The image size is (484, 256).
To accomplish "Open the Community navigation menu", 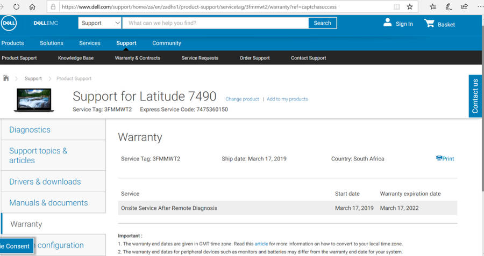I will (x=166, y=43).
